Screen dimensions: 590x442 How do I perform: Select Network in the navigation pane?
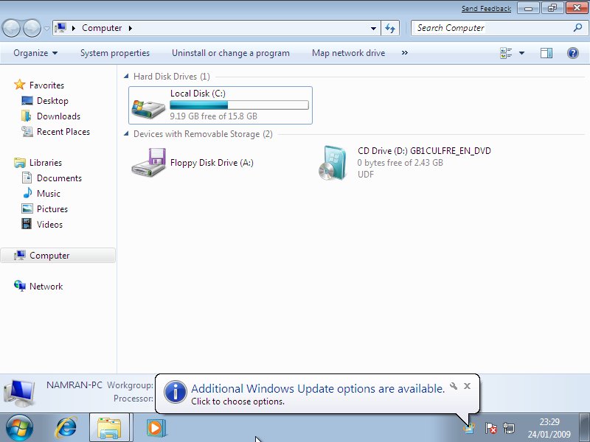coord(46,287)
